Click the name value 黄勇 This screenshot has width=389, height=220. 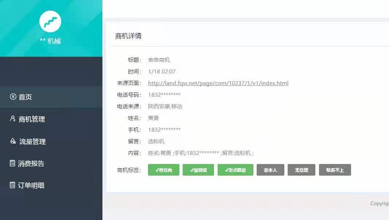click(153, 118)
